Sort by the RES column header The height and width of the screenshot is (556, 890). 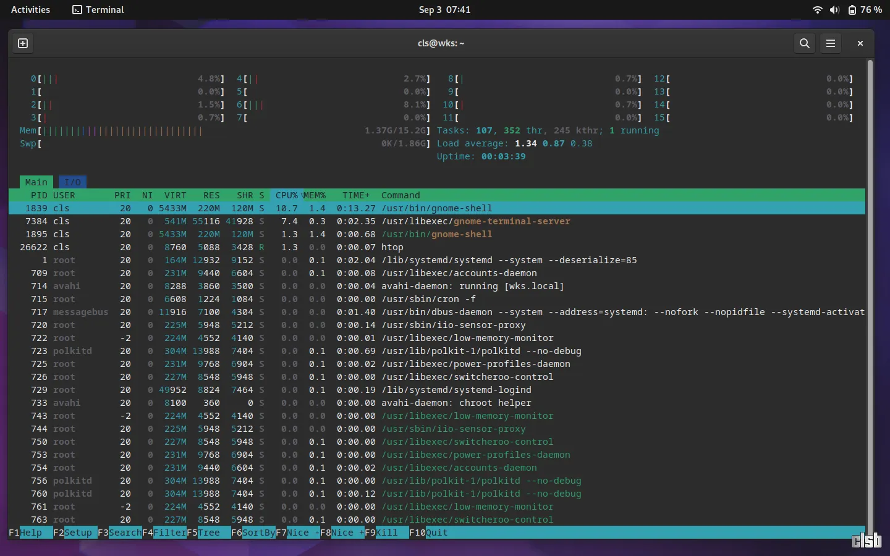coord(211,195)
